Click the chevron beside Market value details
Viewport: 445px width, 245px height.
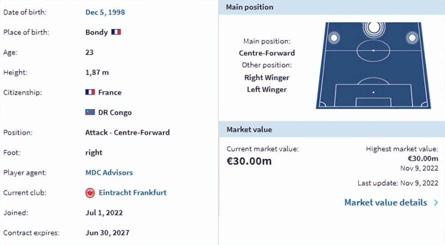point(436,202)
